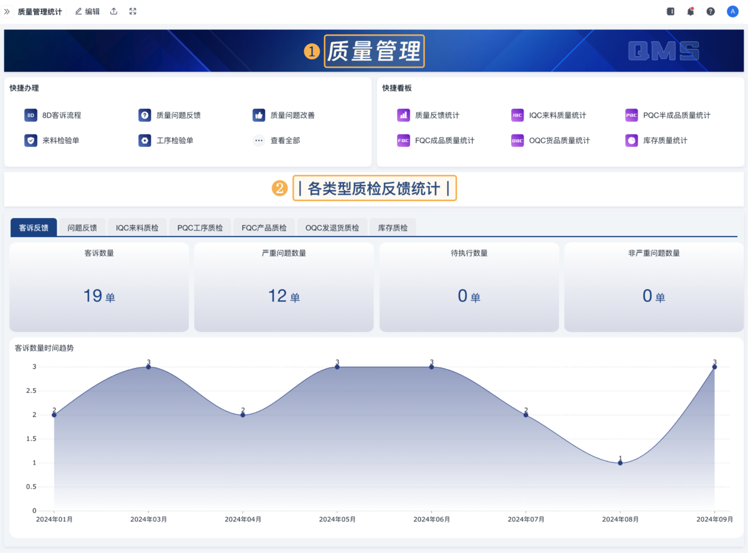Enter fullscreen mode via expand icon
748x553 pixels.
coord(133,11)
